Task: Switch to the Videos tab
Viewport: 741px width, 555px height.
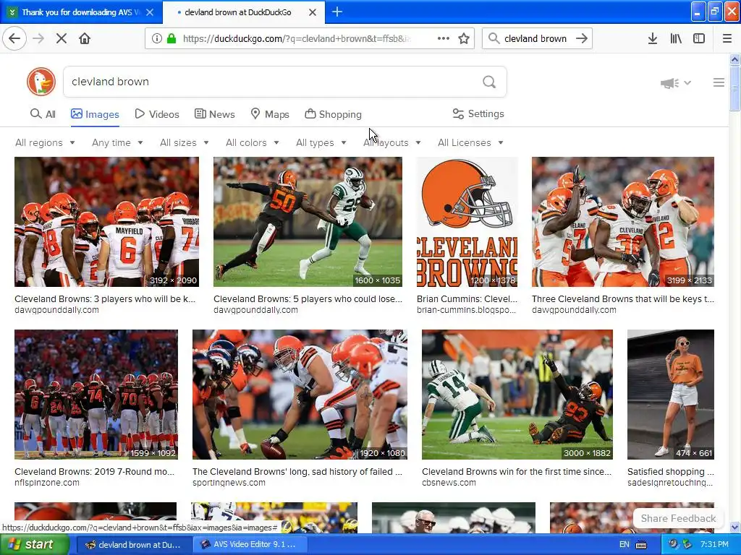Action: click(157, 114)
